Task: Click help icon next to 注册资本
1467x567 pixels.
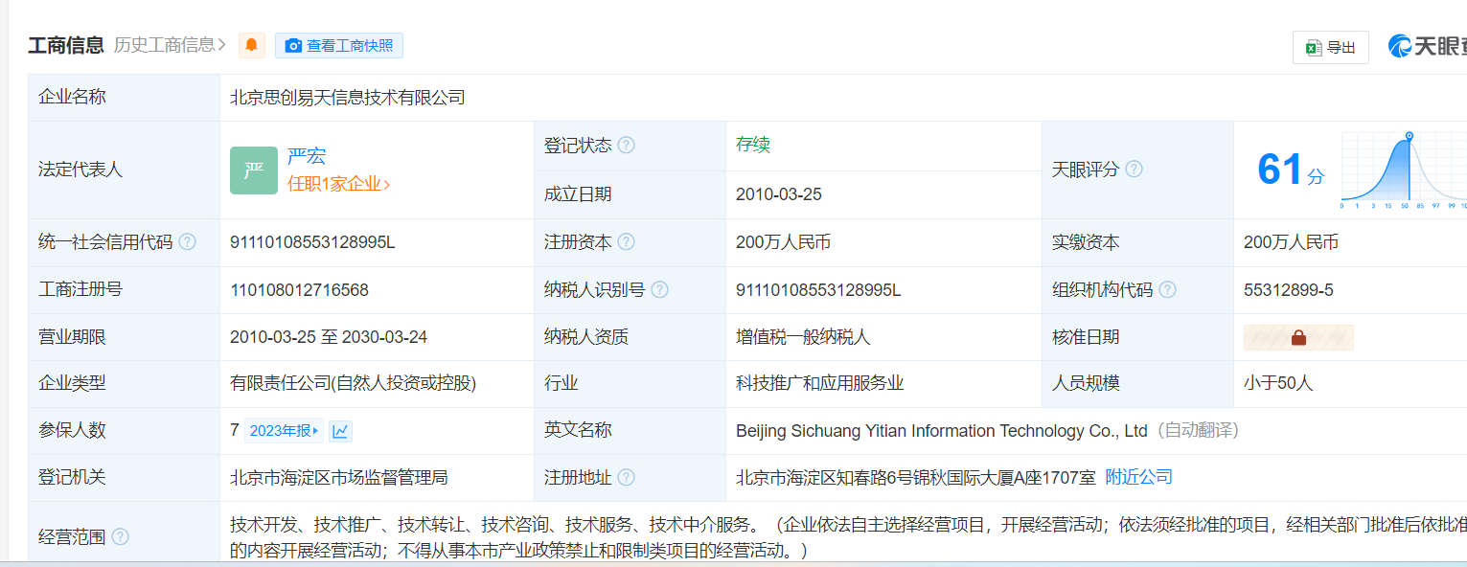Action: [x=626, y=242]
